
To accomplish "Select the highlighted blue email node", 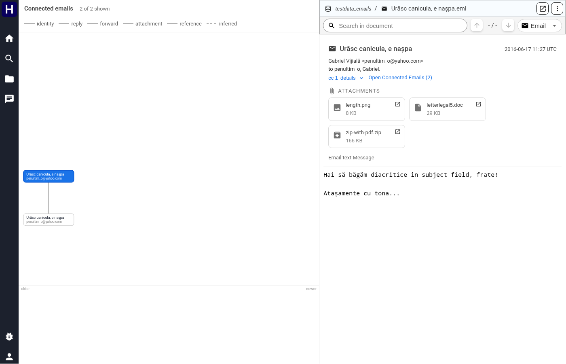I will (49, 176).
